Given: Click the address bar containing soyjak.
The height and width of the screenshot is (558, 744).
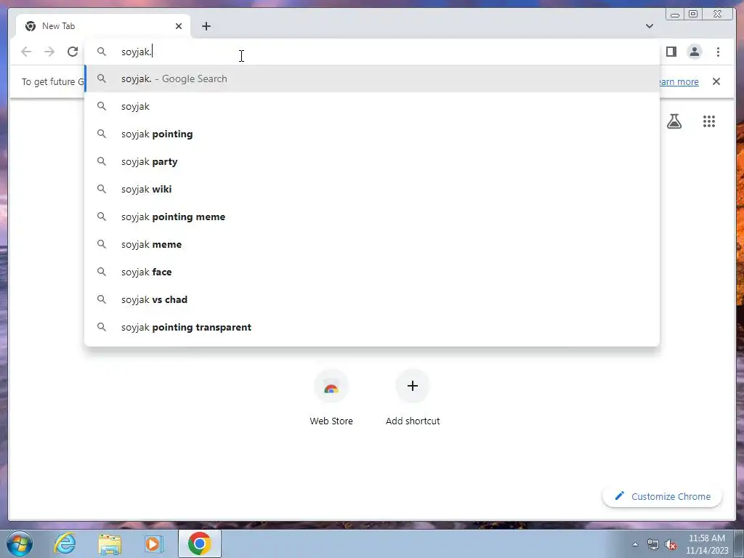Looking at the screenshot, I should [x=372, y=52].
